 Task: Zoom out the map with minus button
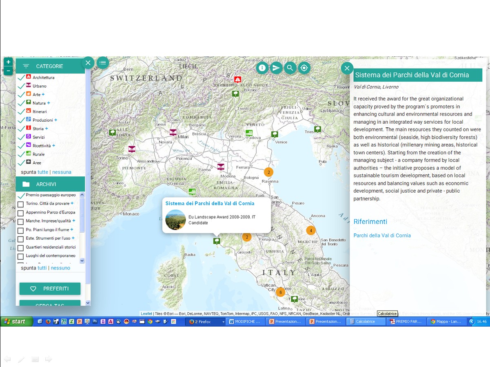pyautogui.click(x=8, y=71)
